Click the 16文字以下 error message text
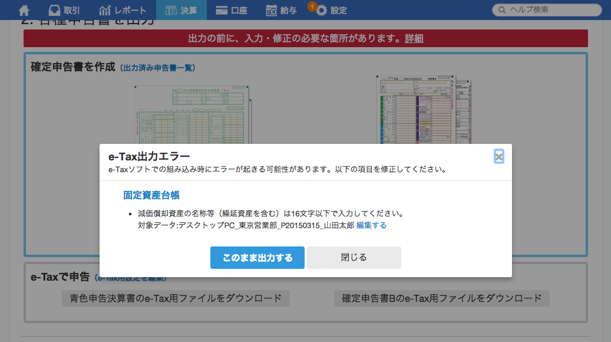Image resolution: width=611 pixels, height=342 pixels. click(x=272, y=213)
